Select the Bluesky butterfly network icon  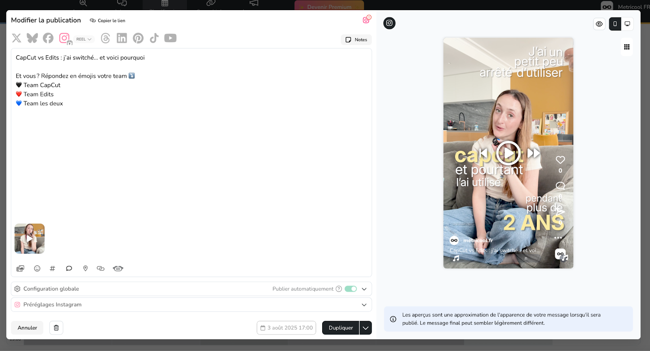[x=32, y=38]
